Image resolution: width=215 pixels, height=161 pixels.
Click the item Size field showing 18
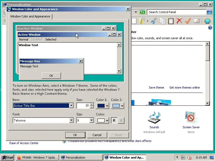click(x=83, y=105)
